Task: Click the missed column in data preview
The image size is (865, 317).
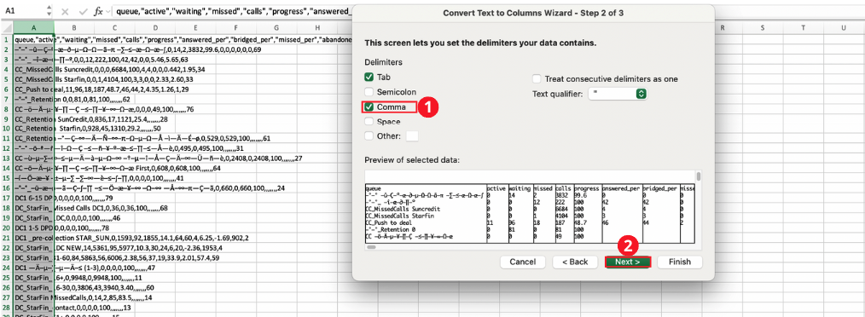Action: coord(544,212)
